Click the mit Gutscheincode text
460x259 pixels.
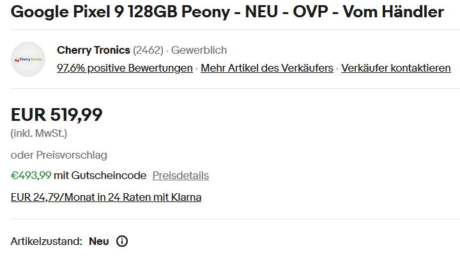(x=100, y=176)
